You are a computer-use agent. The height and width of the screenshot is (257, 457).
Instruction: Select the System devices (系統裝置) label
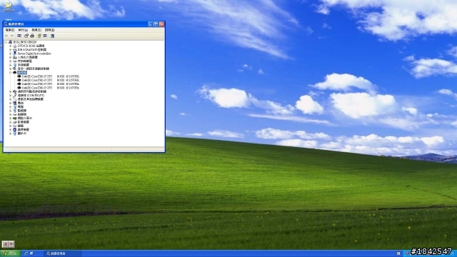pos(24,65)
